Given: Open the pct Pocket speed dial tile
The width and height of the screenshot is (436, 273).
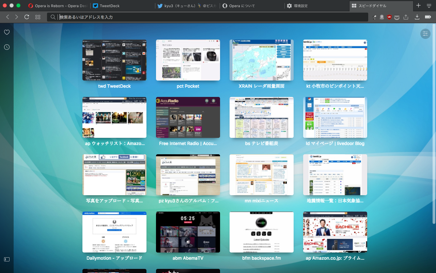Looking at the screenshot, I should coord(188,60).
